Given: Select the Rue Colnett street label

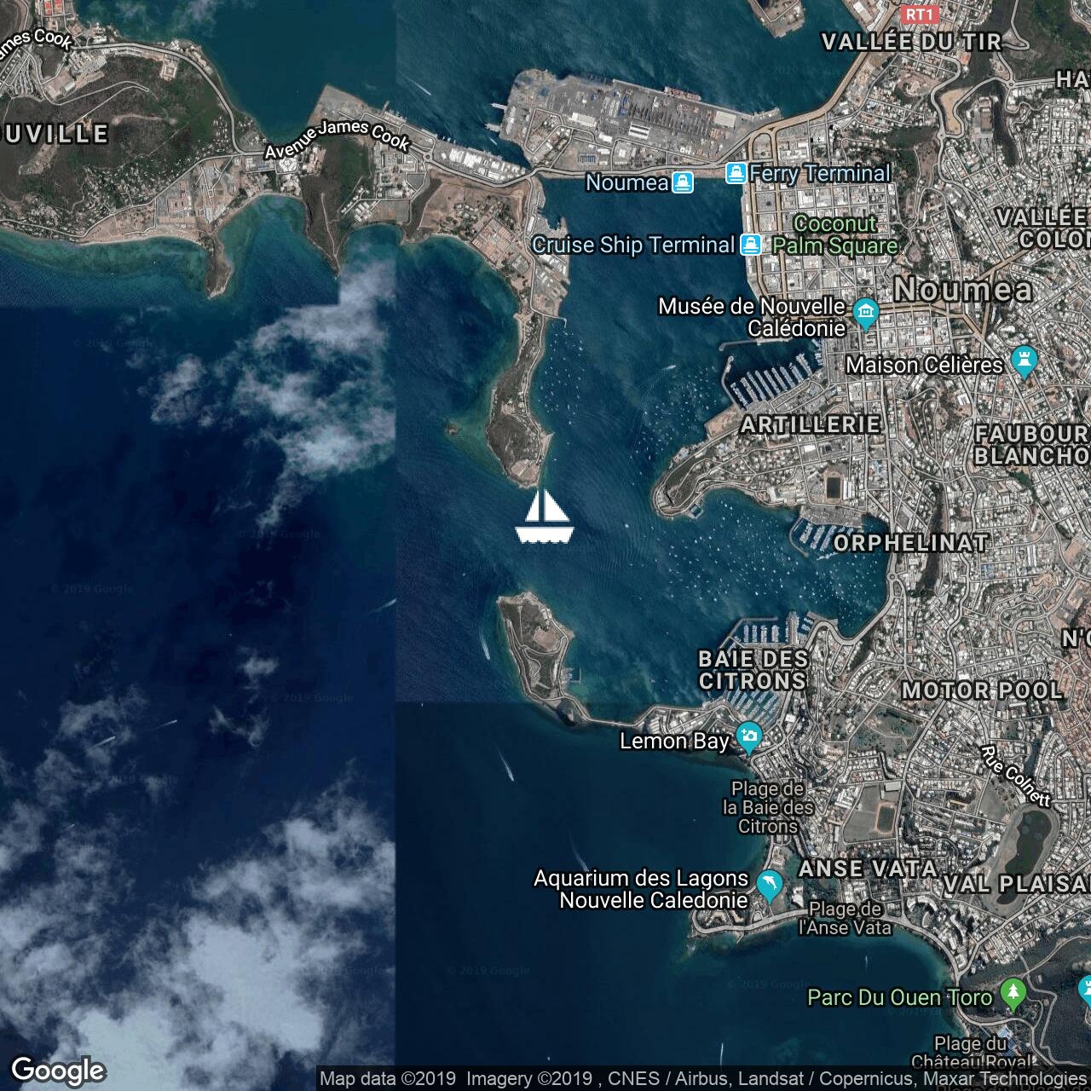Looking at the screenshot, I should [x=1016, y=776].
